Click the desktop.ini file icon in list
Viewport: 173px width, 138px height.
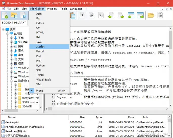pyautogui.click(x=3, y=122)
